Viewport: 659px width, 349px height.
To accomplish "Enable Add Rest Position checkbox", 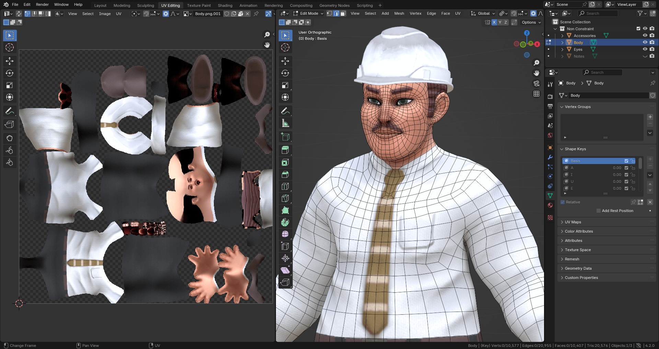I will coord(599,211).
